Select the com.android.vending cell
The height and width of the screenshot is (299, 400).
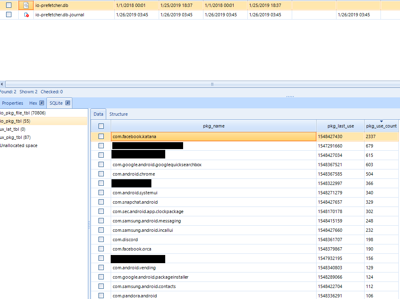(x=214, y=268)
